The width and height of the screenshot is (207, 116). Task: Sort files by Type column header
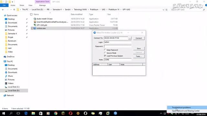[x=91, y=14]
